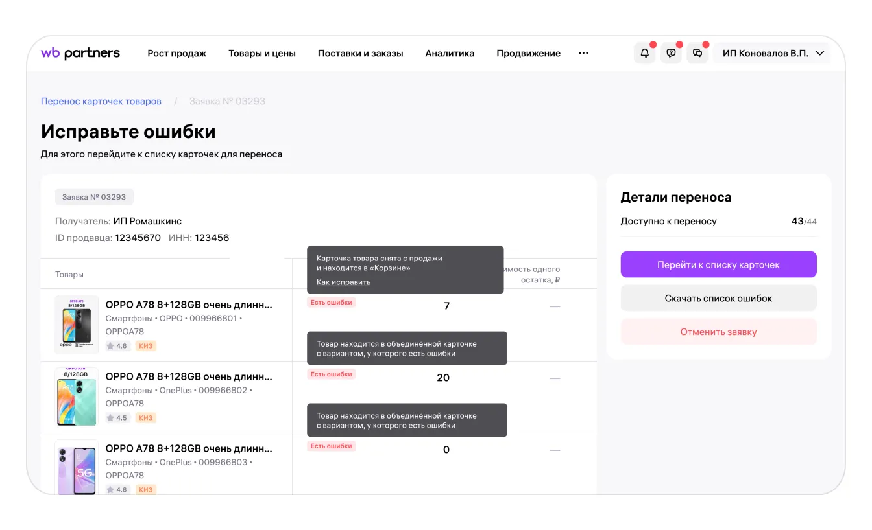Viewport: 872px width, 530px height.
Task: Go to Перенос карточек товаров breadcrumb
Action: click(x=101, y=101)
